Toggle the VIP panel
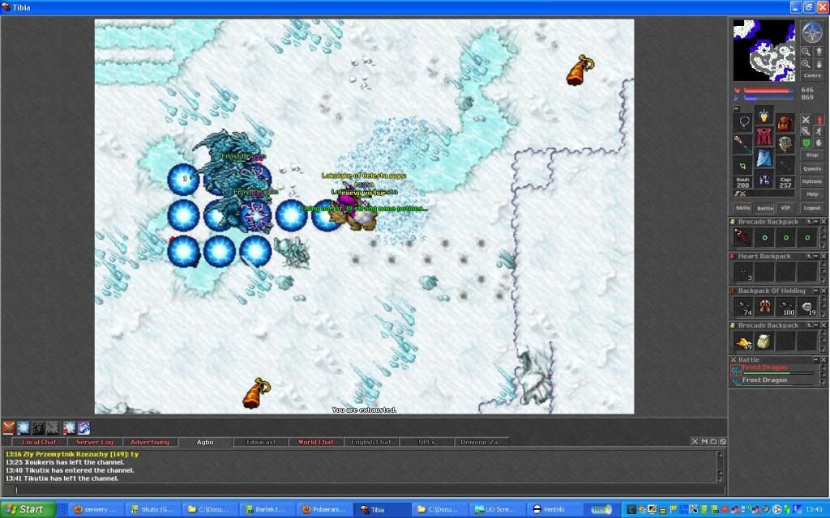This screenshot has height=518, width=830. 785,208
